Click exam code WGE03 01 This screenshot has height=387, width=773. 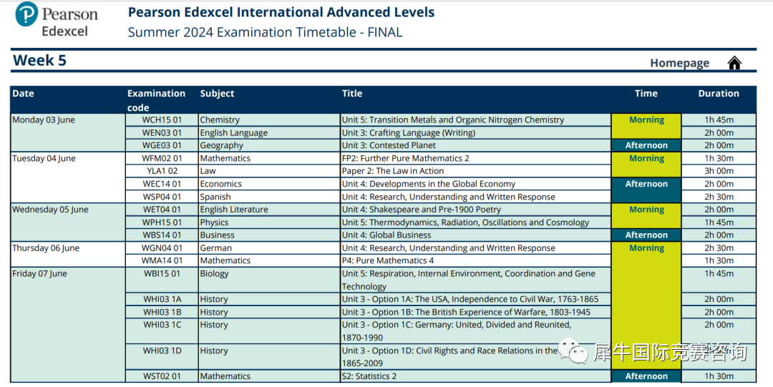pos(162,145)
